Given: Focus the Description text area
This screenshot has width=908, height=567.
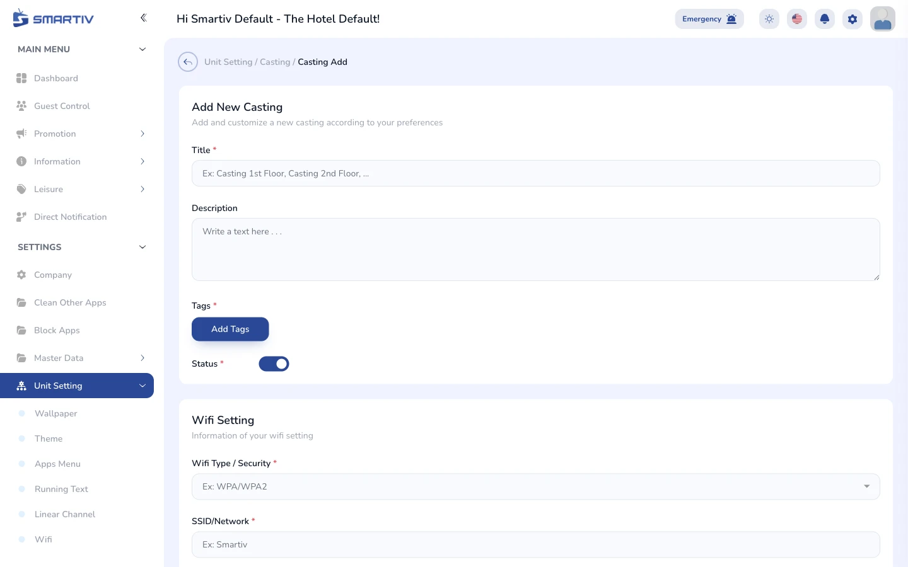Looking at the screenshot, I should pyautogui.click(x=536, y=249).
